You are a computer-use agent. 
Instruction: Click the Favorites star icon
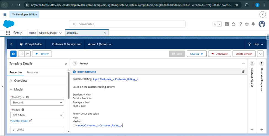tap(215, 24)
